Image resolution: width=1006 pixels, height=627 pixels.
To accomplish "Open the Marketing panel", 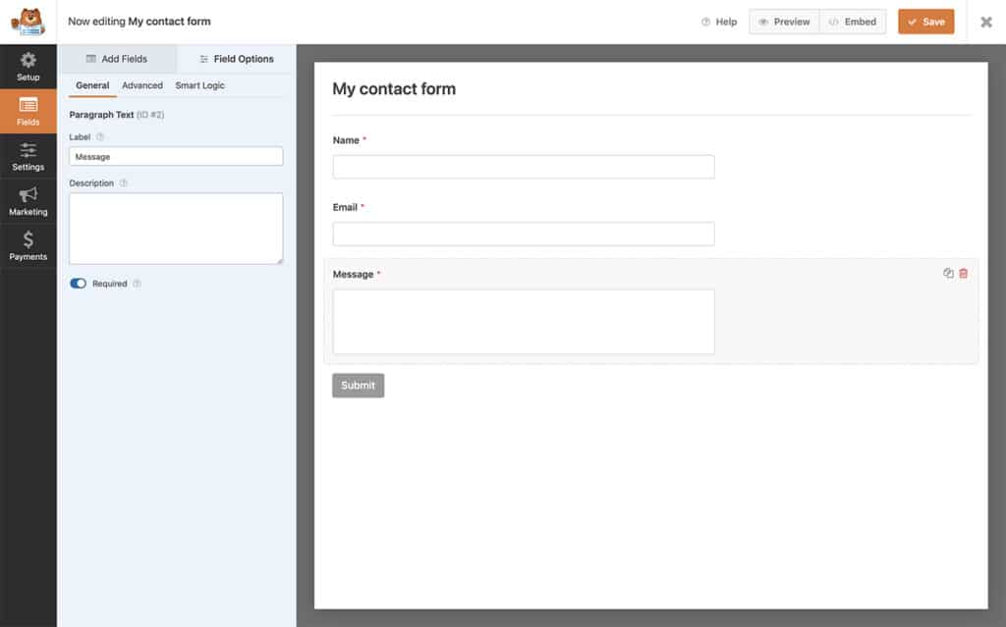I will coord(28,199).
